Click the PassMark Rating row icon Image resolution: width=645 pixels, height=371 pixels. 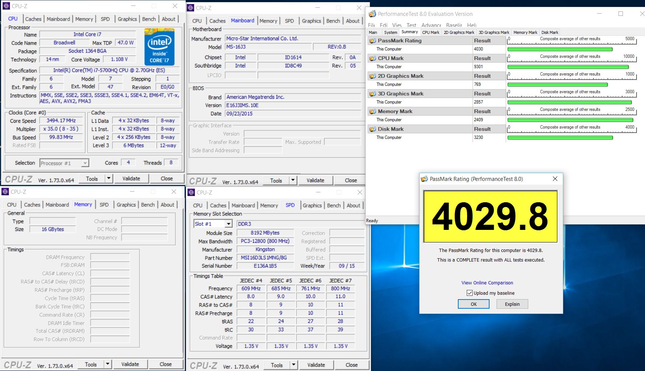[372, 41]
